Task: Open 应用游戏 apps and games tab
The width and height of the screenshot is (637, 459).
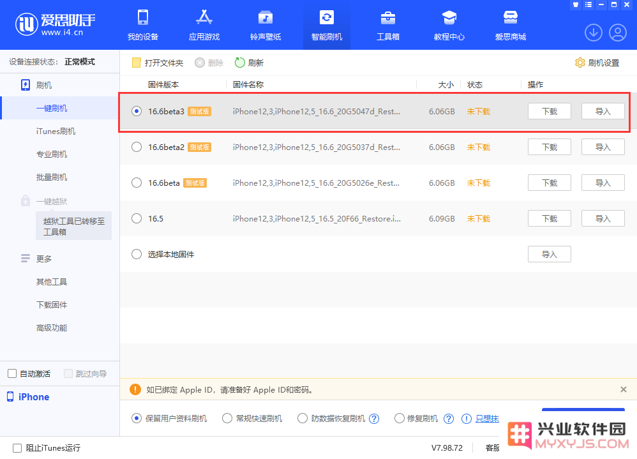Action: coord(204,25)
